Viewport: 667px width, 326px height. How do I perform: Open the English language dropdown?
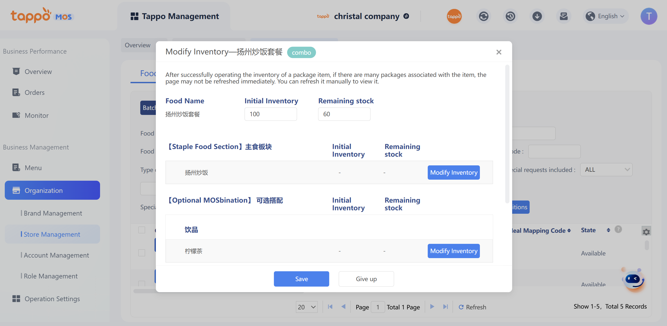(606, 16)
